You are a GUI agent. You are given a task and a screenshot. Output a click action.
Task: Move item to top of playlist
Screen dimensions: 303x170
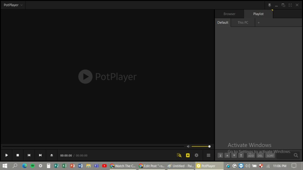220,156
